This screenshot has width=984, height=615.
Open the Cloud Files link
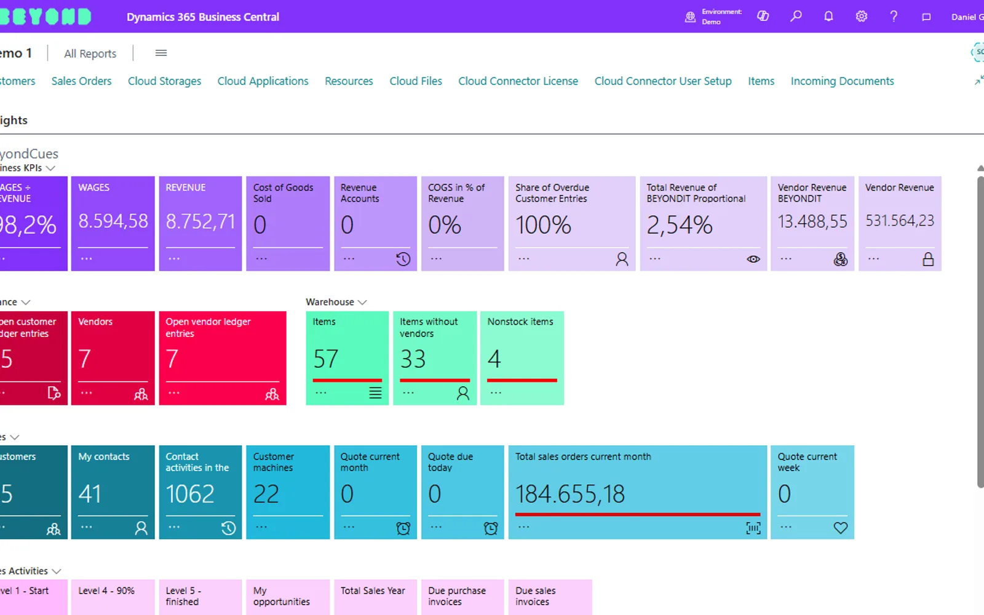coord(416,81)
